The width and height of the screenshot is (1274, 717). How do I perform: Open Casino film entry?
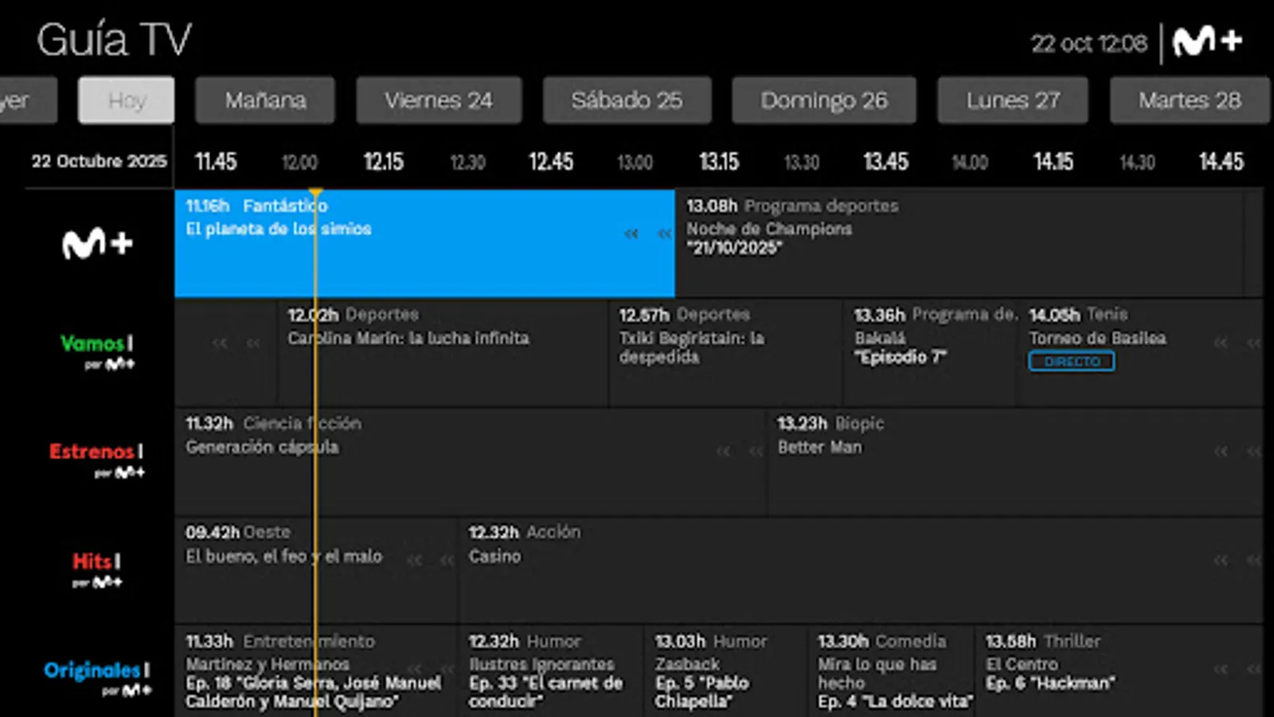tap(861, 570)
